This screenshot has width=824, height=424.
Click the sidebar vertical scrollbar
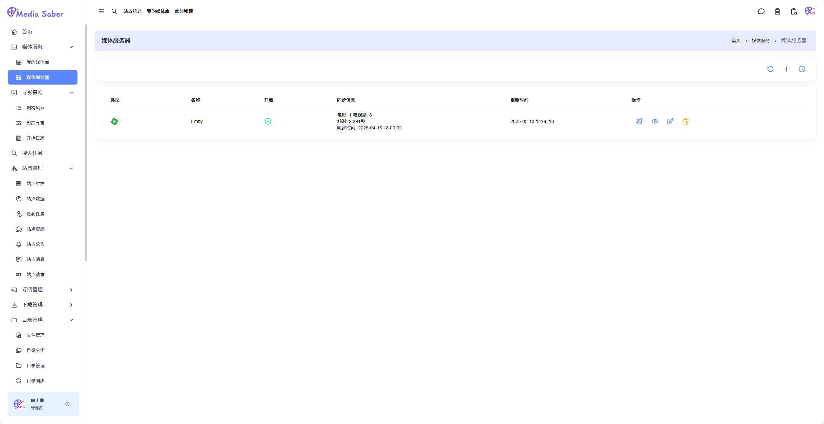pyautogui.click(x=86, y=142)
